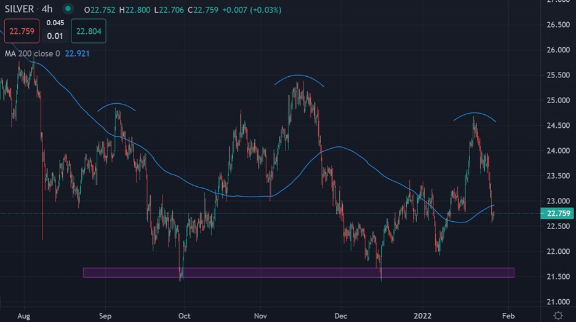Click the green buy price 22.804 button
Image resolution: width=576 pixels, height=322 pixels.
[88, 31]
